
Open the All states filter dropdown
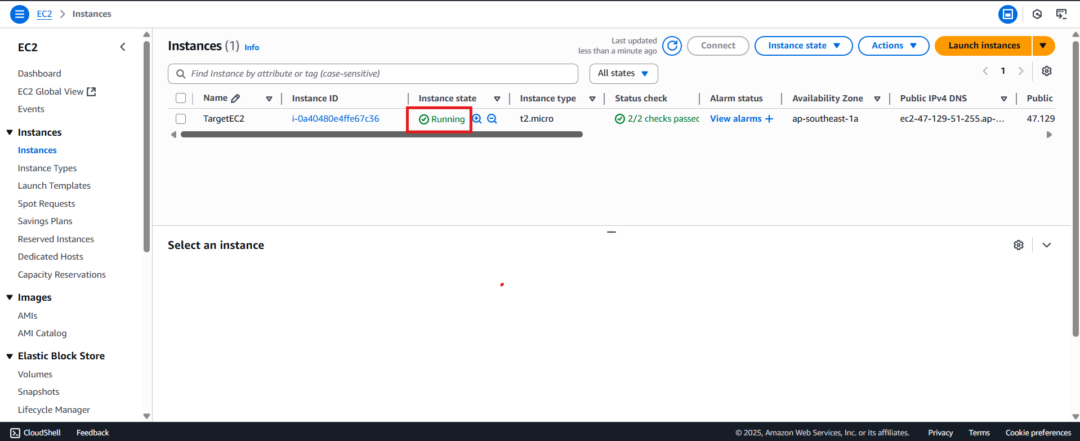pyautogui.click(x=623, y=73)
